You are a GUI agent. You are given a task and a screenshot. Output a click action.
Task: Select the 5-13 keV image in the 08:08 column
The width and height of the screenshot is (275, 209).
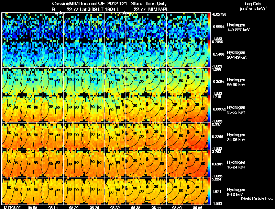33,191
